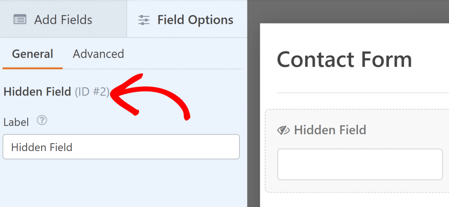The width and height of the screenshot is (449, 207).
Task: Switch to the Advanced tab
Action: pos(98,54)
